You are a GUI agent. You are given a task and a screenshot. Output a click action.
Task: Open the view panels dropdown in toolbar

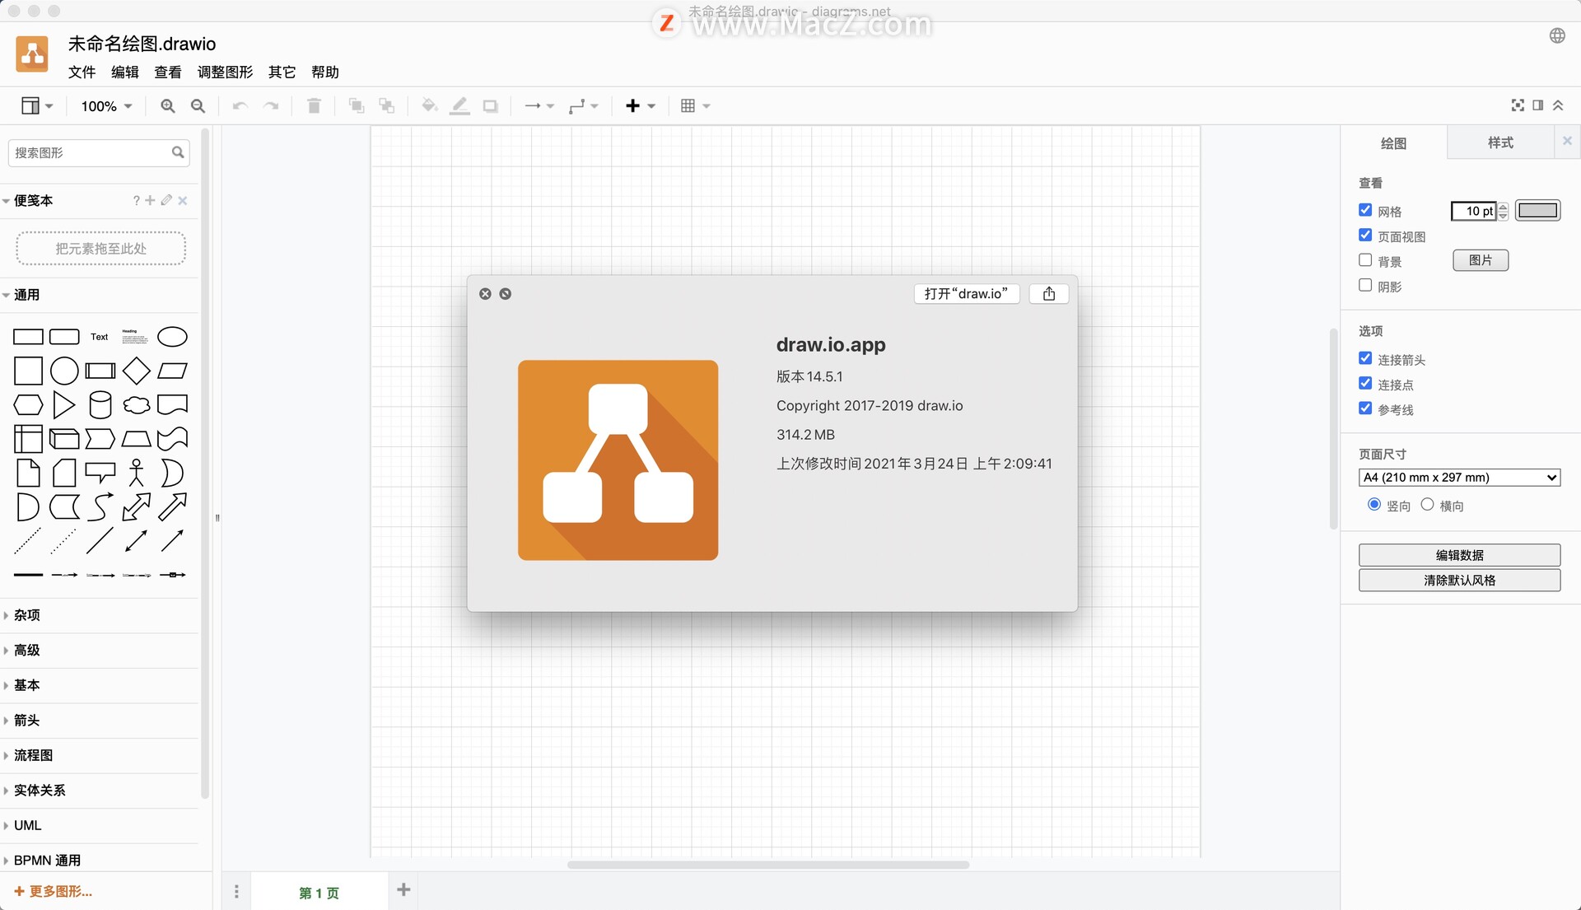[37, 105]
